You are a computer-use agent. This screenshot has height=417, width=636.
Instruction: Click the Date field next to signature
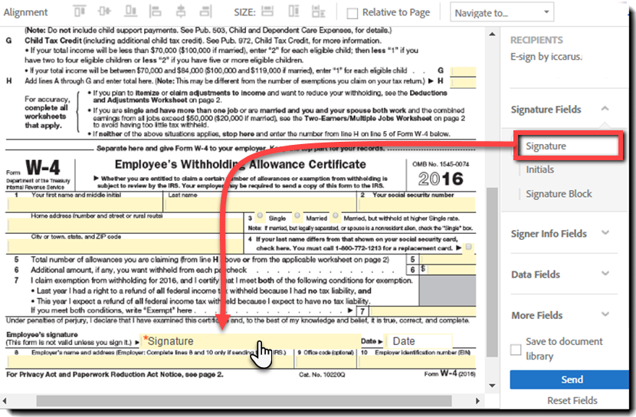pos(418,341)
